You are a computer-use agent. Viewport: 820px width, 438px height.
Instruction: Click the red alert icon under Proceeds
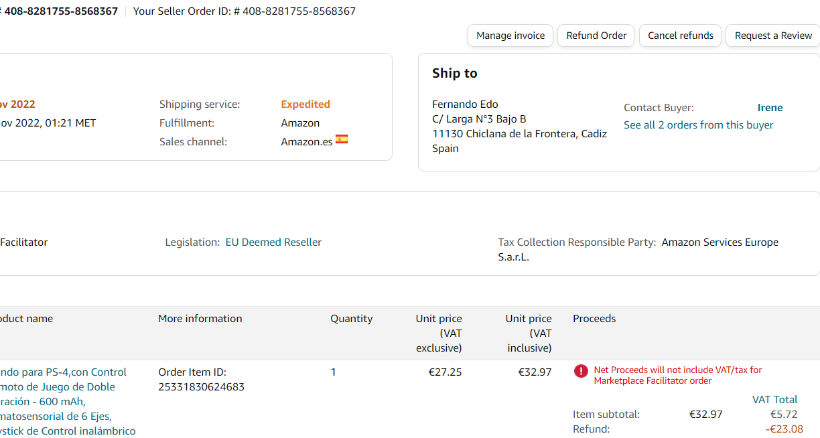pyautogui.click(x=581, y=371)
